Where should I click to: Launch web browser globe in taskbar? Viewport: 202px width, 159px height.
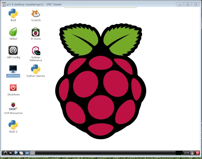click(16, 153)
